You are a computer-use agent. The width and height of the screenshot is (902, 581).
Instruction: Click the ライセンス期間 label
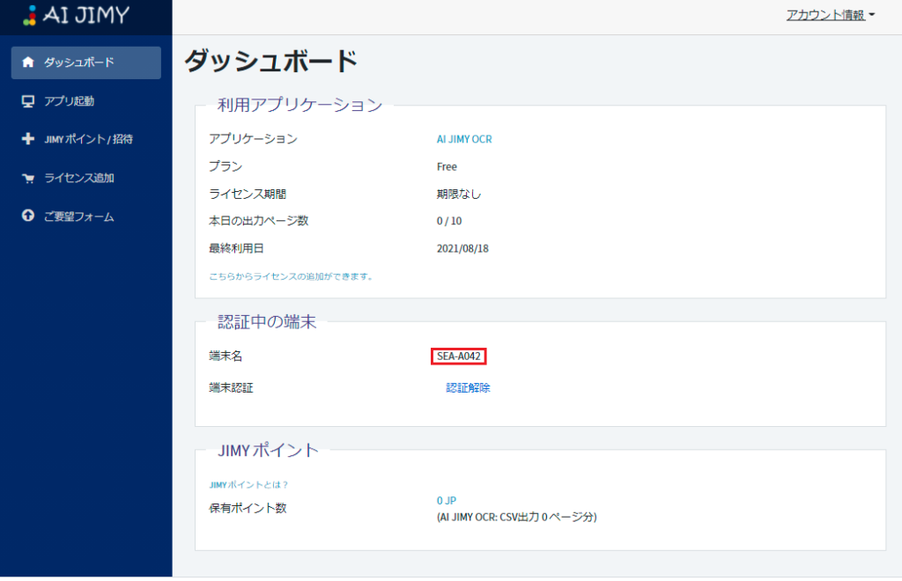coord(248,195)
